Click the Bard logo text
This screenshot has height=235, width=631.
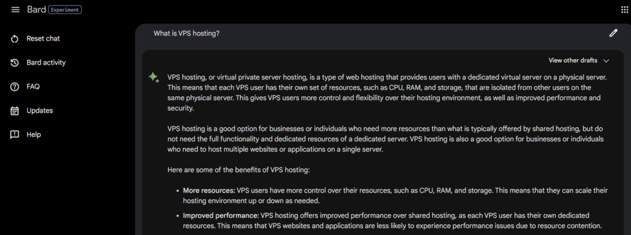36,10
